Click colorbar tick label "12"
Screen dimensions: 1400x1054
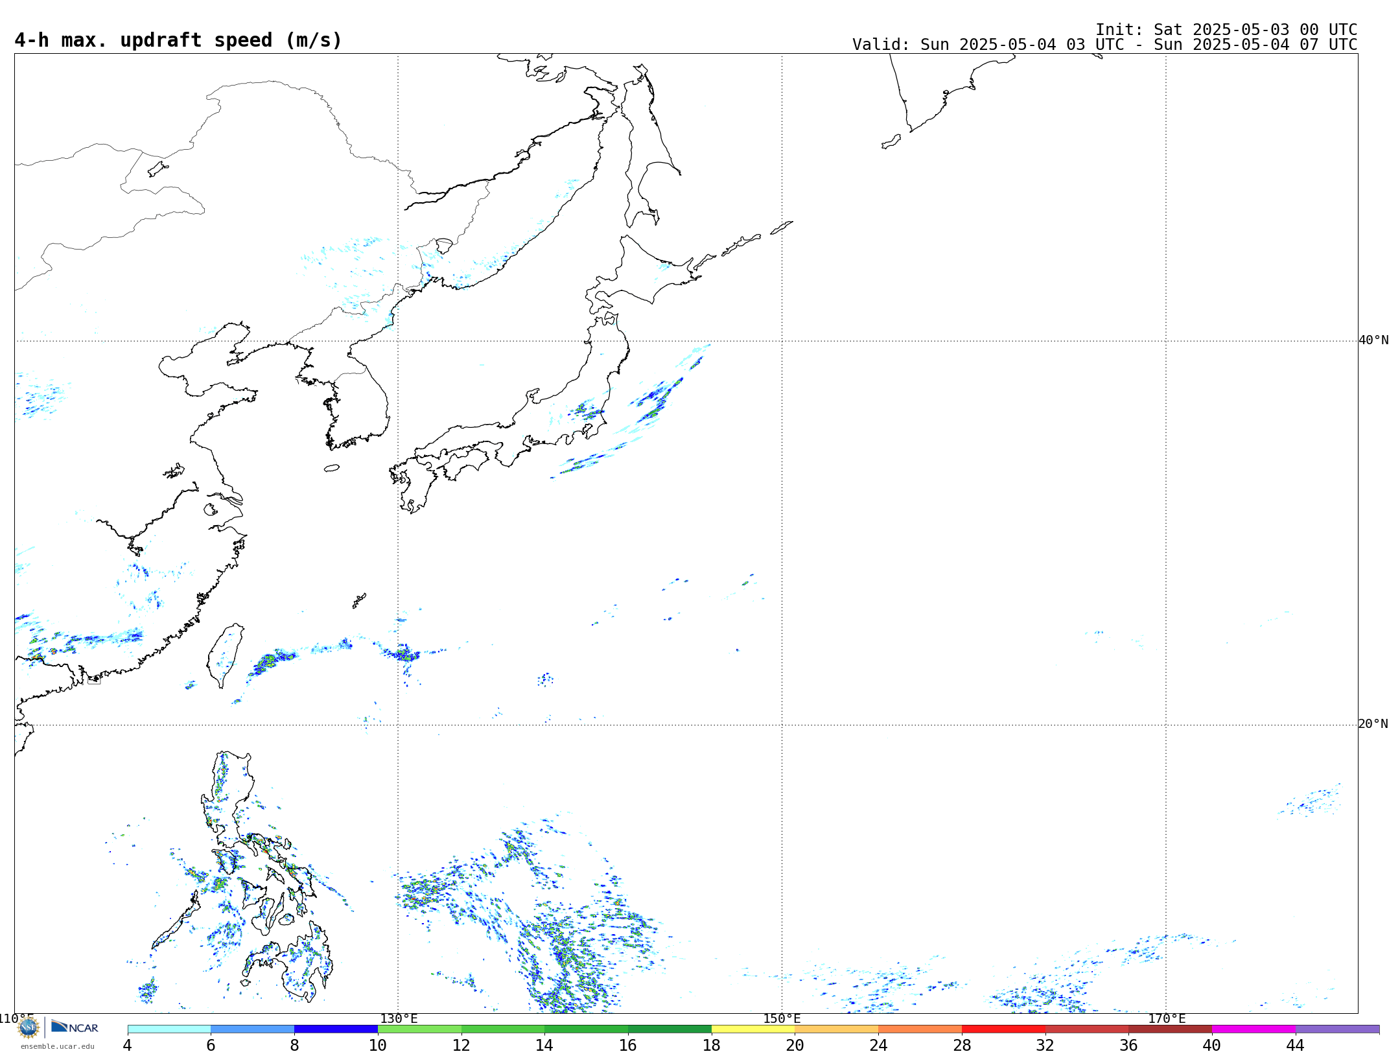click(461, 1045)
